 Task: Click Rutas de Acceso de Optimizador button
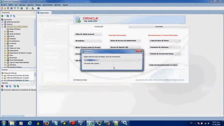click(x=125, y=41)
